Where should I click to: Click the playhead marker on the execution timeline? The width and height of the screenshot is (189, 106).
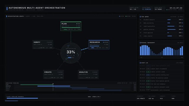coord(53,84)
